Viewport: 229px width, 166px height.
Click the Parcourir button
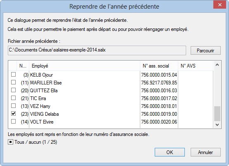[x=205, y=51]
